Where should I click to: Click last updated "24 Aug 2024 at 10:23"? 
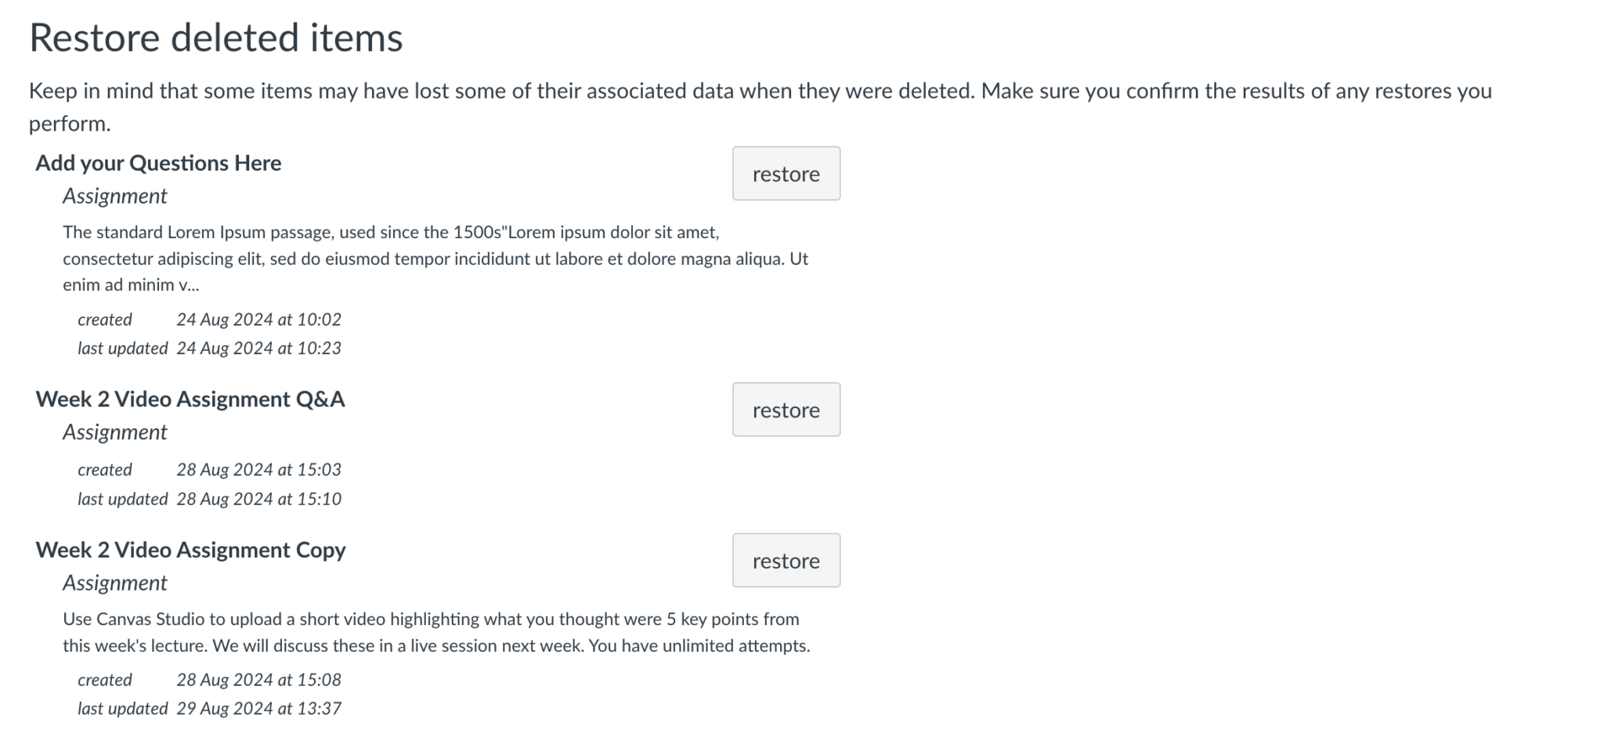[x=259, y=348]
